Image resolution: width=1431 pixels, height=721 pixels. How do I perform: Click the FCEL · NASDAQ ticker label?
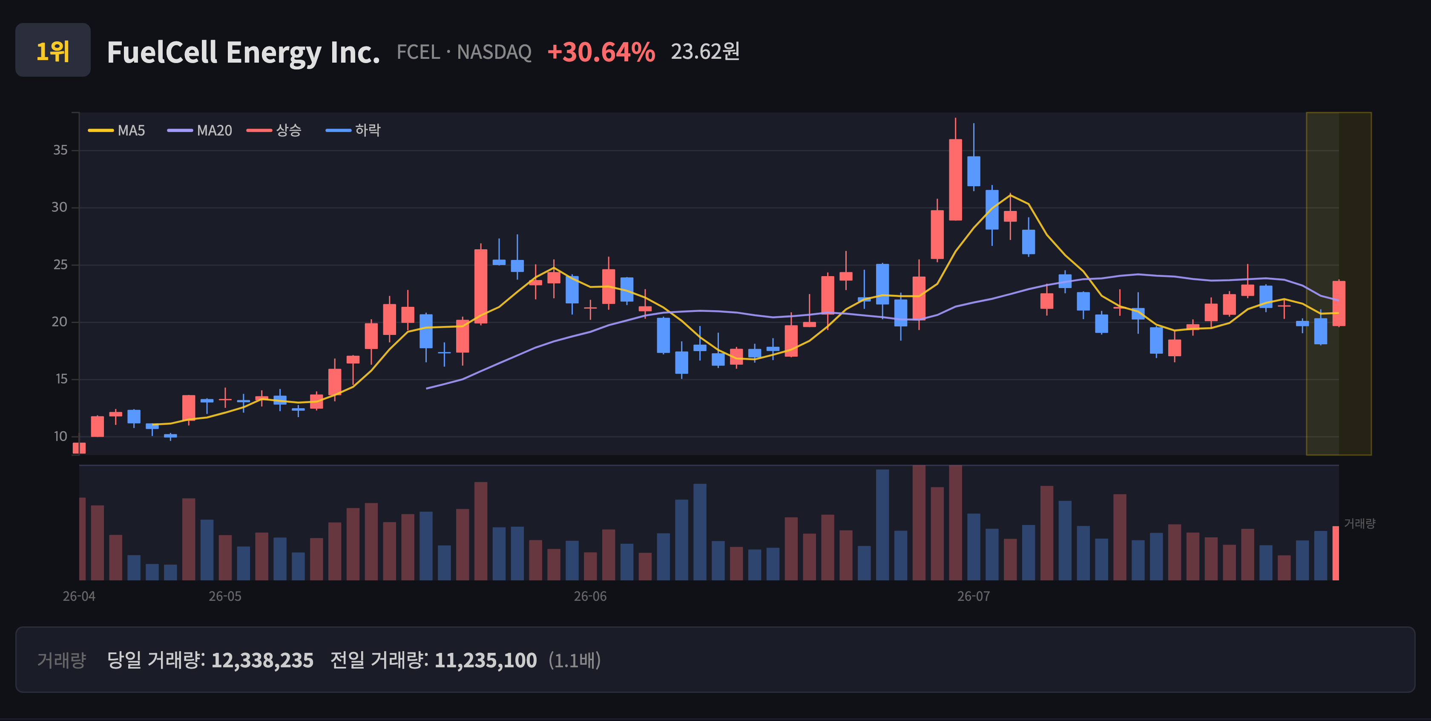pos(464,52)
